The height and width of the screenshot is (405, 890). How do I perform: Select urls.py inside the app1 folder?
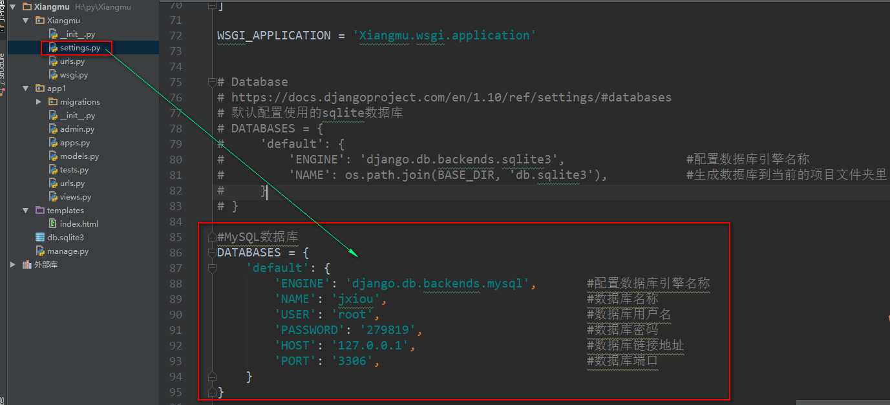(x=72, y=183)
